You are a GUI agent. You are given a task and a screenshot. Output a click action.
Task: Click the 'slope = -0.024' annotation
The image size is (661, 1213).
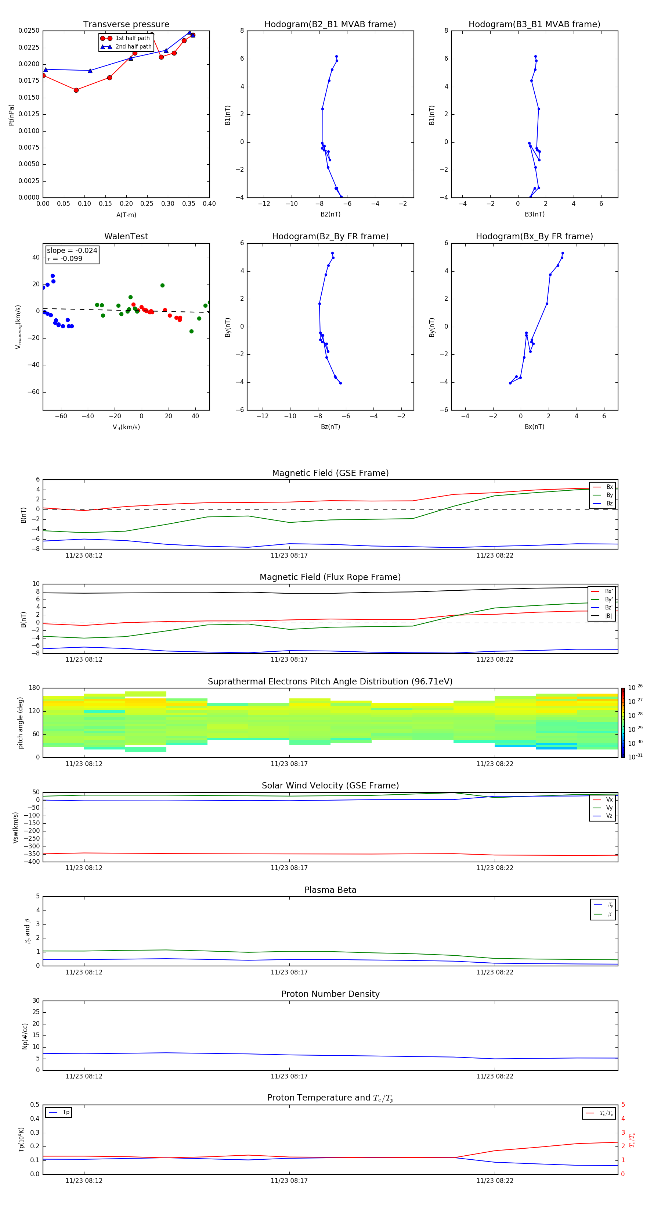pyautogui.click(x=72, y=251)
